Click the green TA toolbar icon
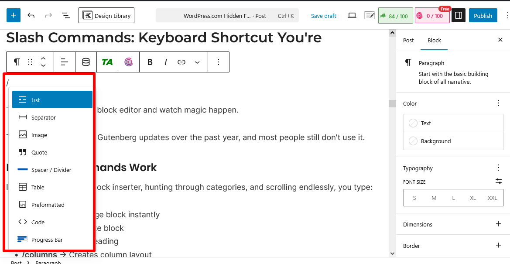 [x=107, y=62]
